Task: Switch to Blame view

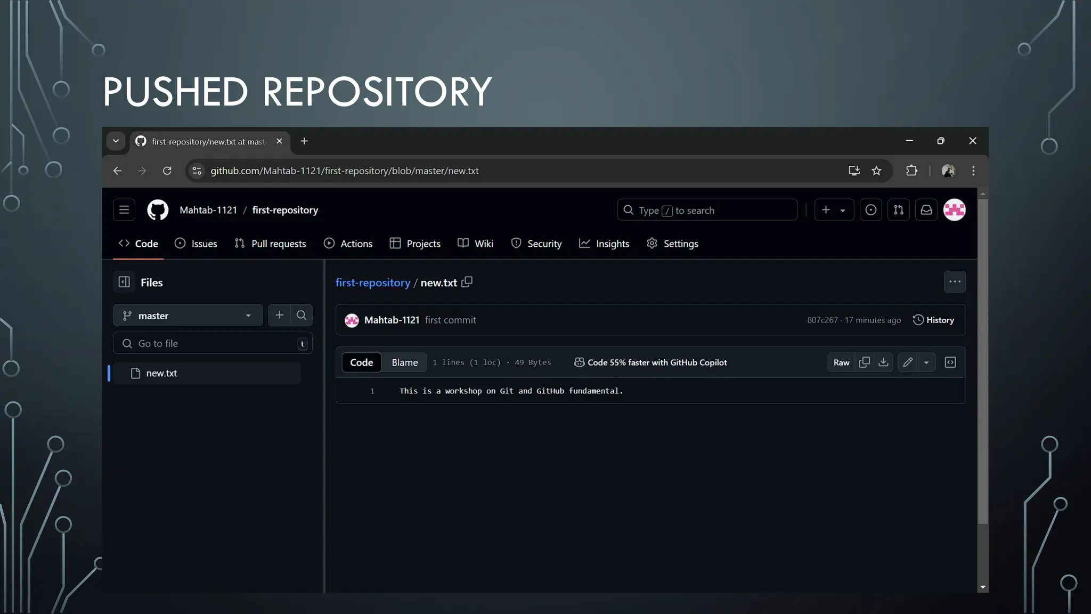Action: [x=405, y=362]
